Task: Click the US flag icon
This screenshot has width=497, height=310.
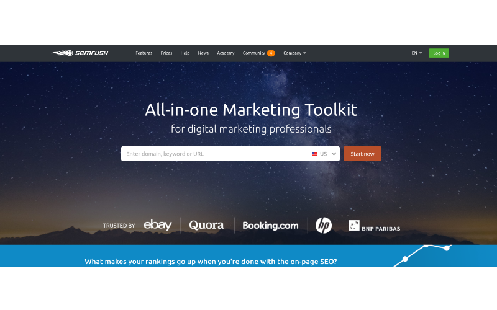Action: tap(314, 154)
